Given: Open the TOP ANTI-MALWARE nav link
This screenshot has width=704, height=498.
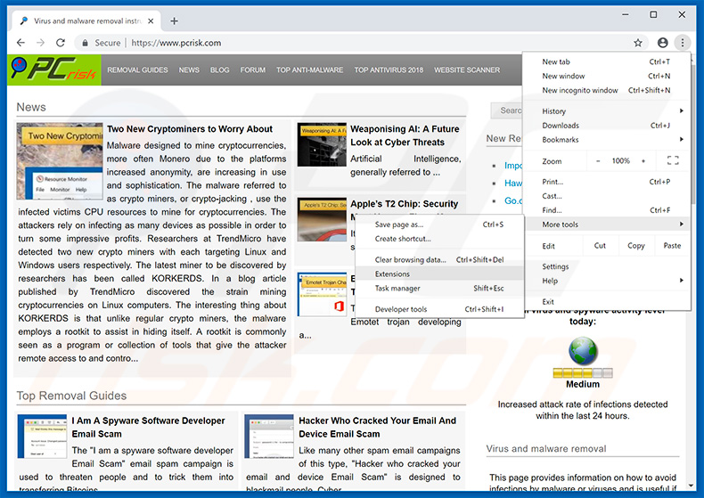Looking at the screenshot, I should [310, 70].
